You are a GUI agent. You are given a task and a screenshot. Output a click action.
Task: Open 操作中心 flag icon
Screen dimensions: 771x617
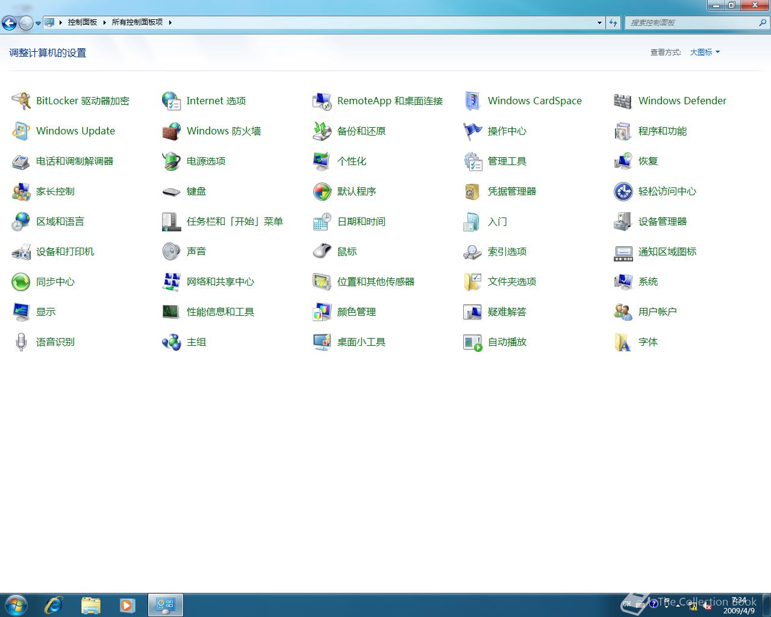click(x=473, y=131)
